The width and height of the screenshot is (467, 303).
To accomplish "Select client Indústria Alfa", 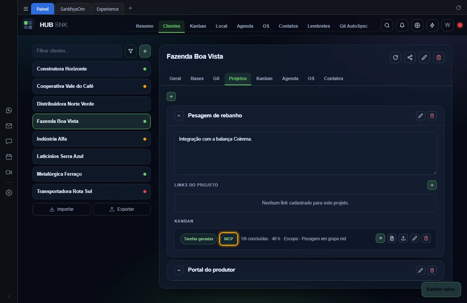I will coord(92,139).
